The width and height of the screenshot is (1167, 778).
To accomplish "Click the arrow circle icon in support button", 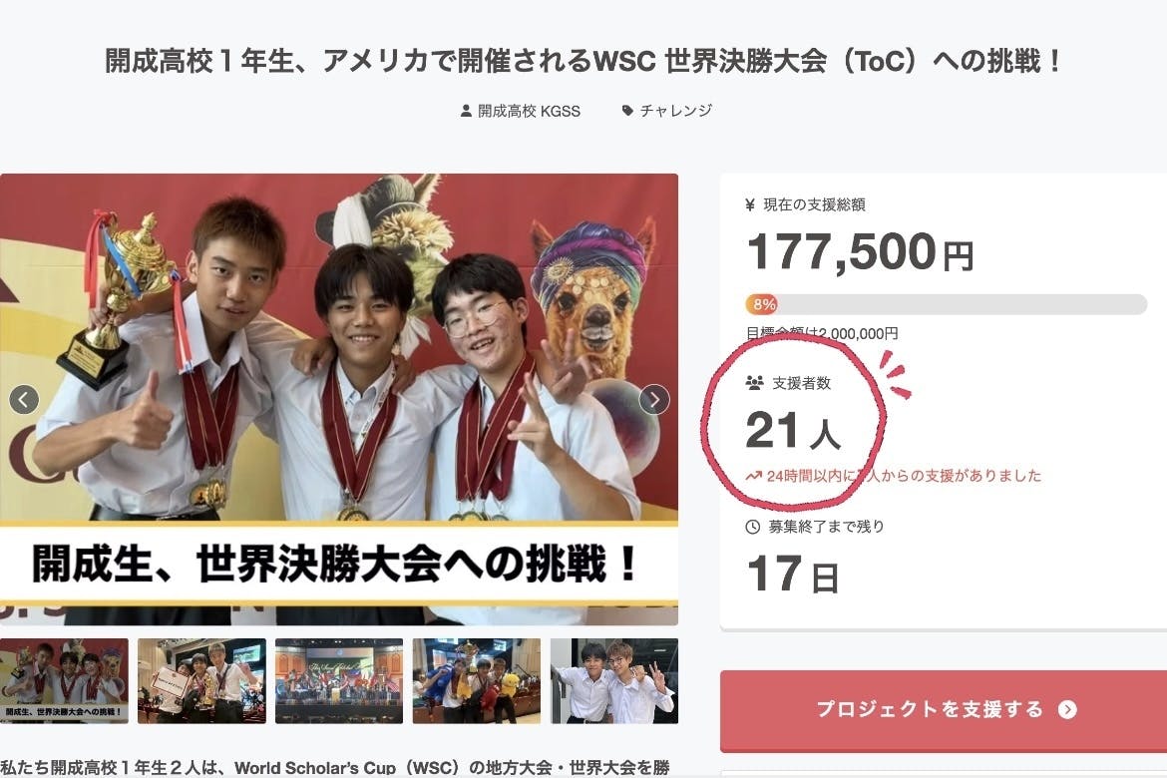I will [x=1067, y=709].
